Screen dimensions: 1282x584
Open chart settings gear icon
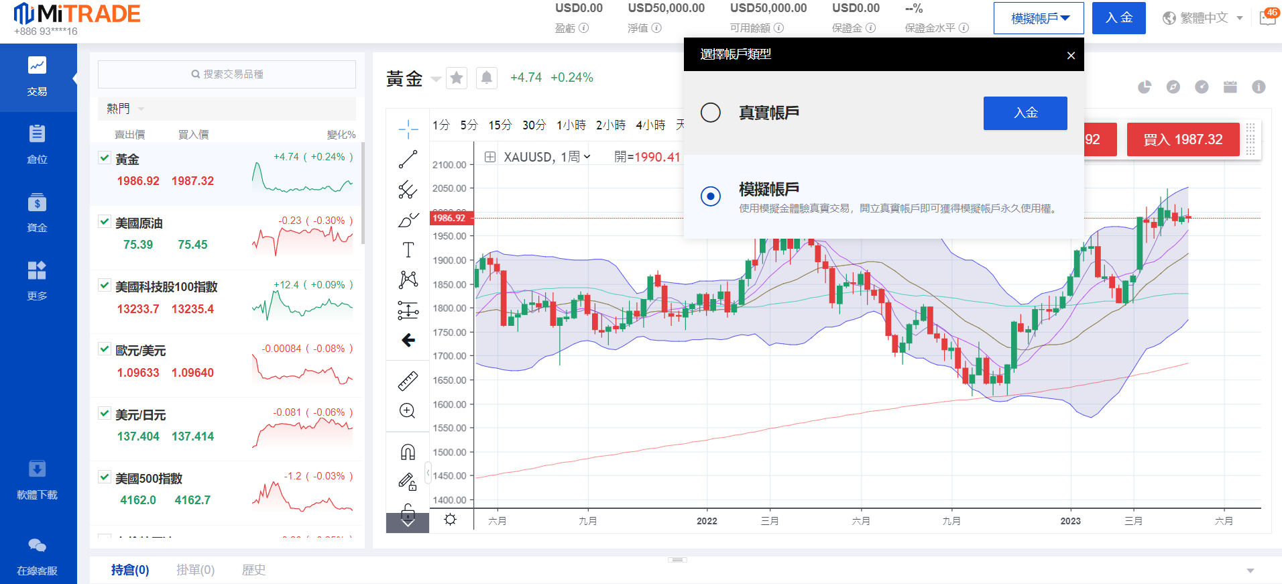point(451,520)
